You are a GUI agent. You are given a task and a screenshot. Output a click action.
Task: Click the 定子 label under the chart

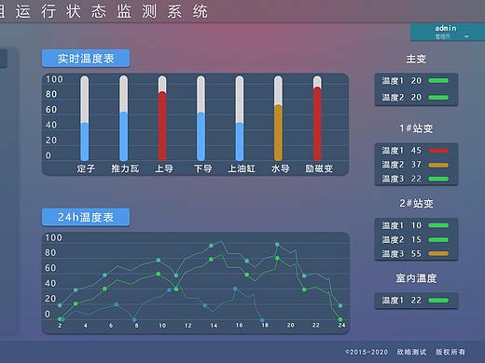86,168
